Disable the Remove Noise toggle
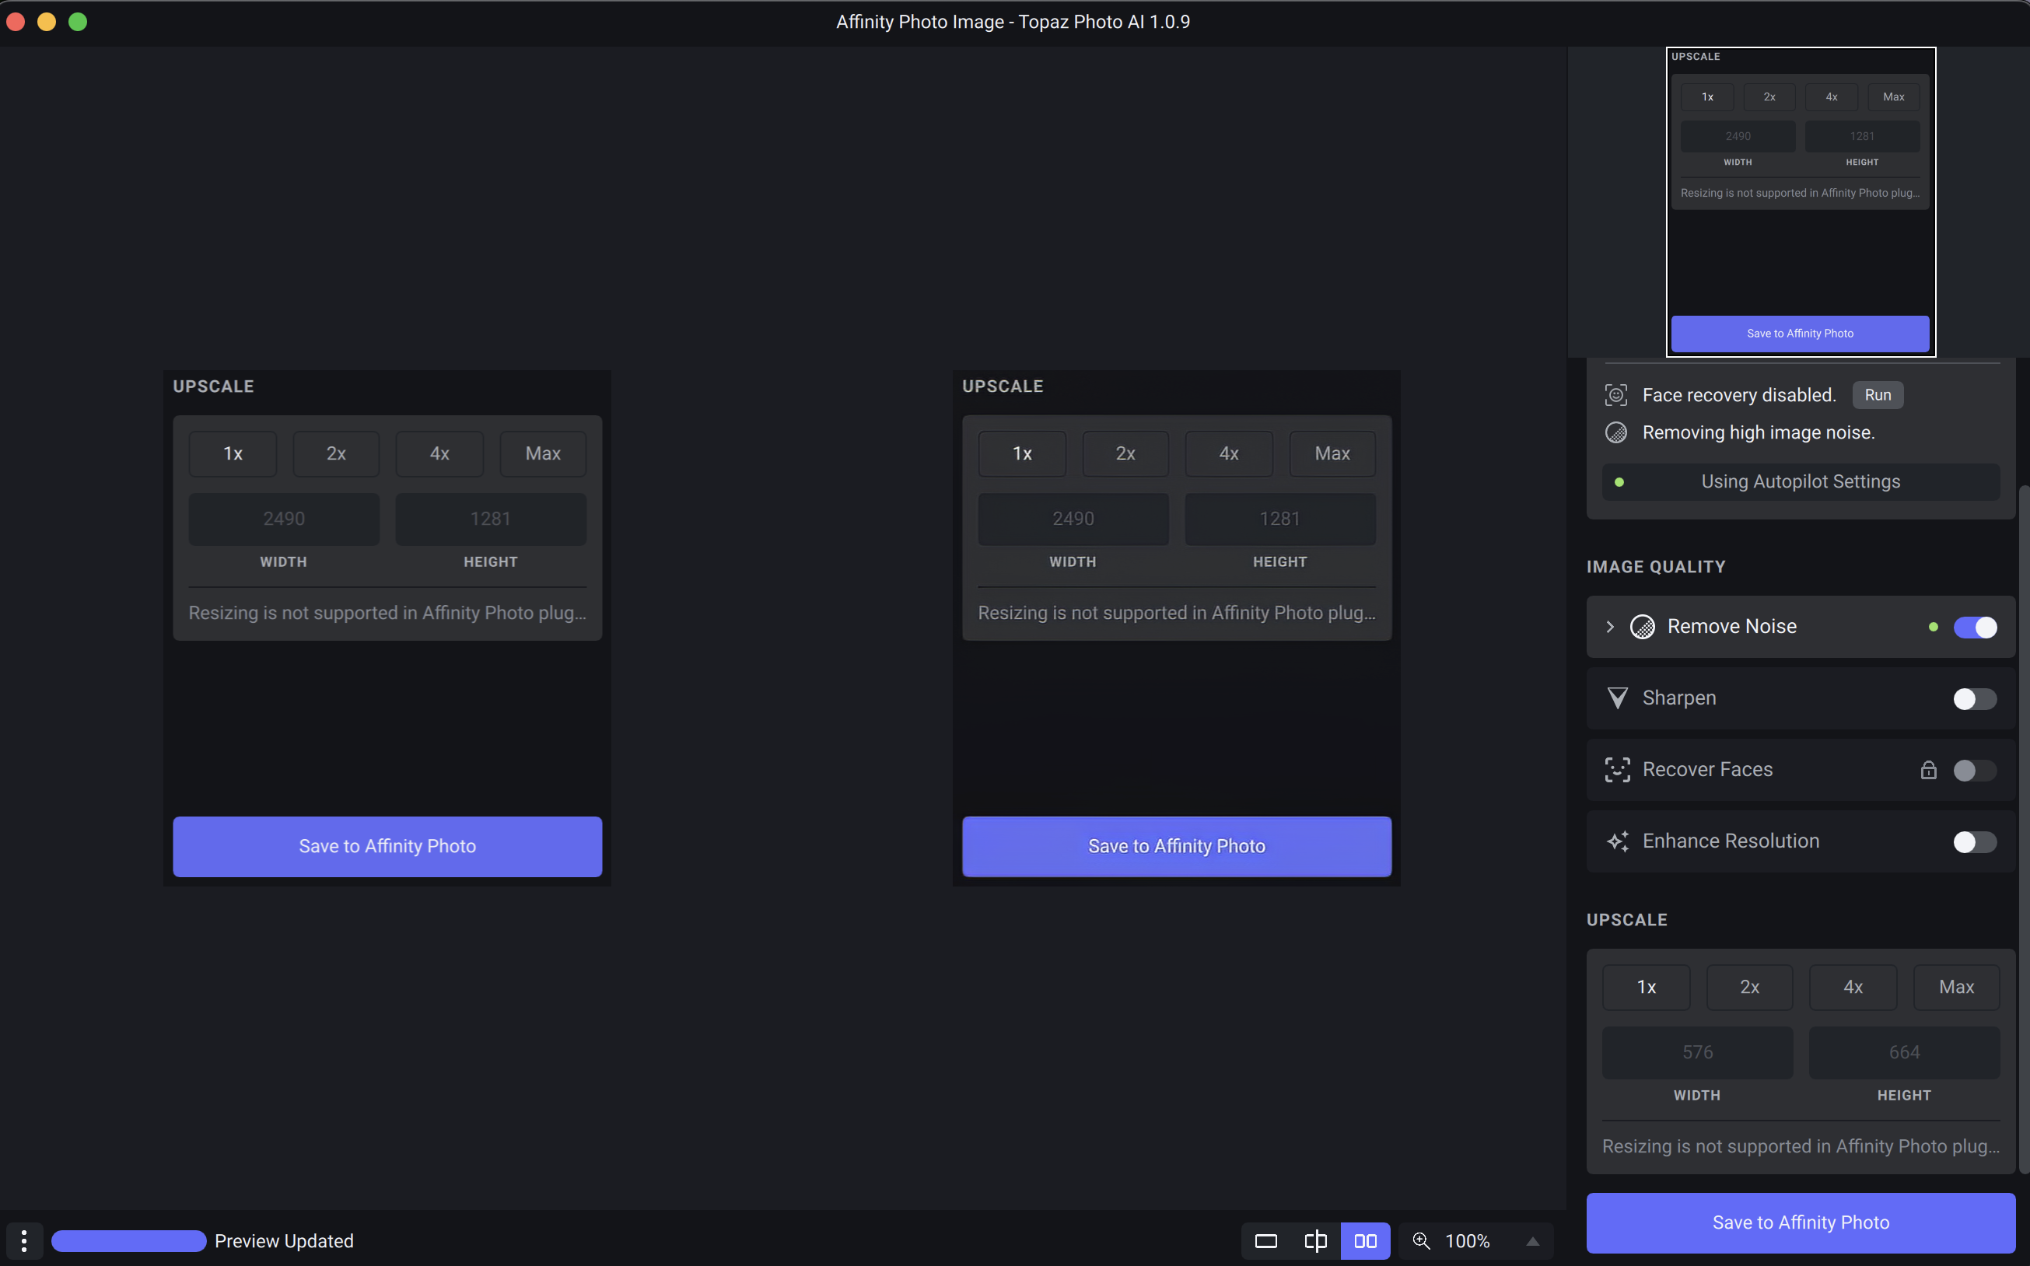 [x=1975, y=626]
